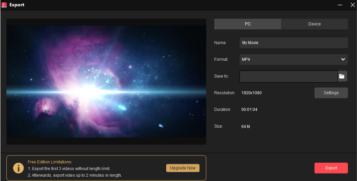Click the Save to path field
This screenshot has height=181, width=357.
[288, 76]
